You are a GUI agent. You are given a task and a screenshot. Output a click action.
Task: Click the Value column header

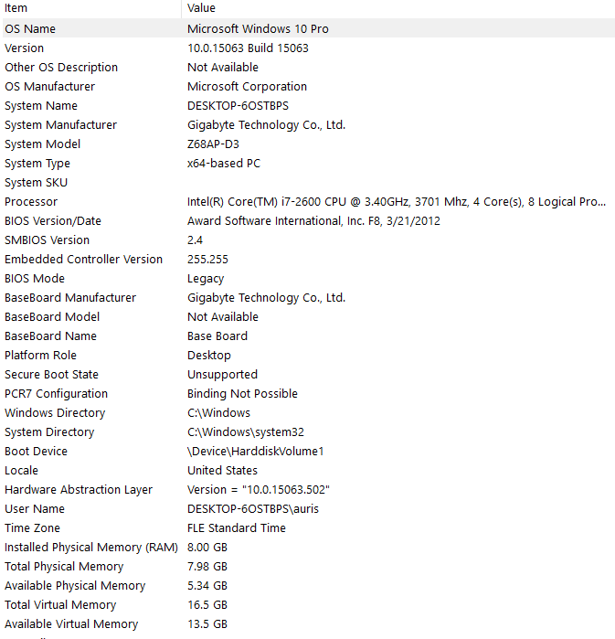(x=398, y=8)
